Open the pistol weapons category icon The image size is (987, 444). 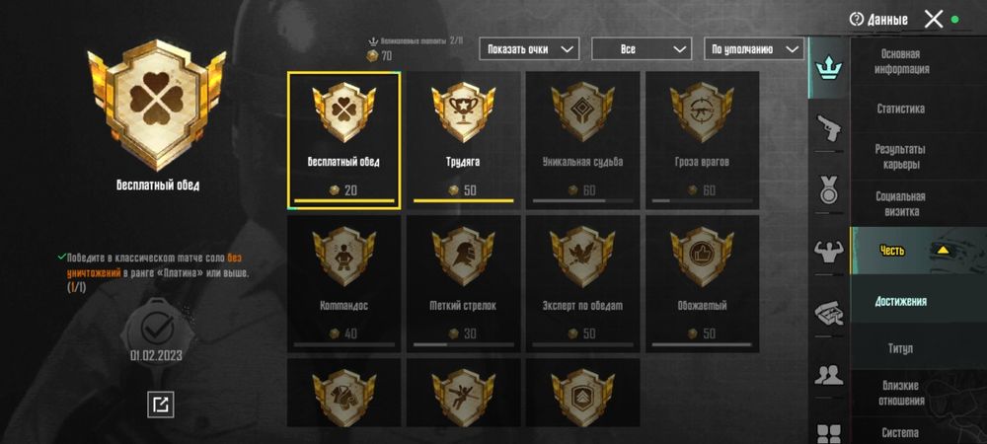[x=829, y=129]
